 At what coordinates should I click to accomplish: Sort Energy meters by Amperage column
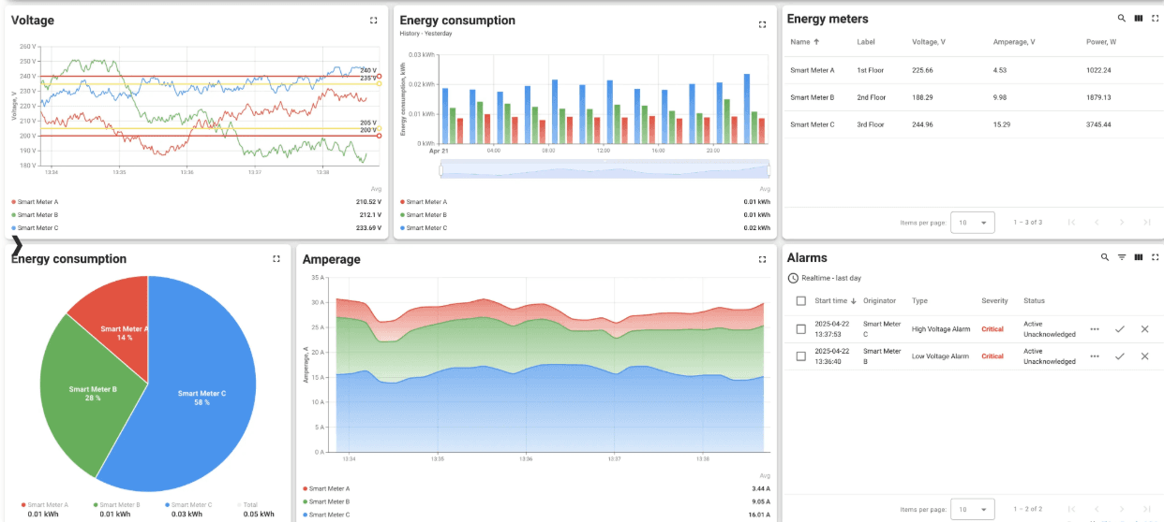coord(1014,42)
